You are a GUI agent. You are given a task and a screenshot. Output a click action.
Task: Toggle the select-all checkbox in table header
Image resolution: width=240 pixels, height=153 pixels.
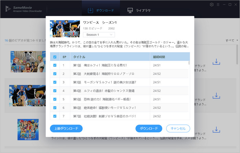click(55, 57)
